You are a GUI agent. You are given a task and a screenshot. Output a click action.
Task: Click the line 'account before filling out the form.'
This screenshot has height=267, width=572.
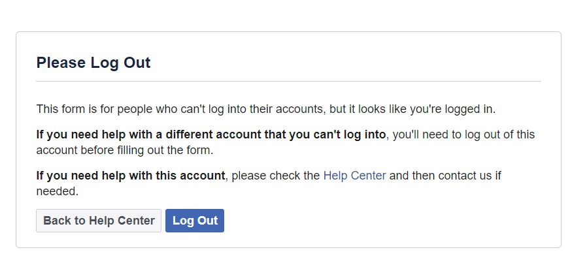[124, 150]
